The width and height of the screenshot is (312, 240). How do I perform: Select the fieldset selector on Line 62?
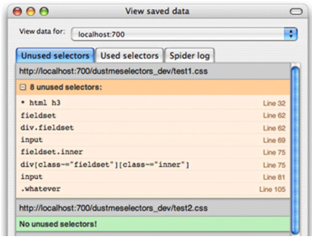153,116
